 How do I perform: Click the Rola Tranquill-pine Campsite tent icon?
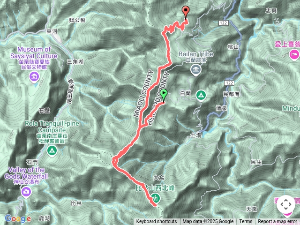52,151
